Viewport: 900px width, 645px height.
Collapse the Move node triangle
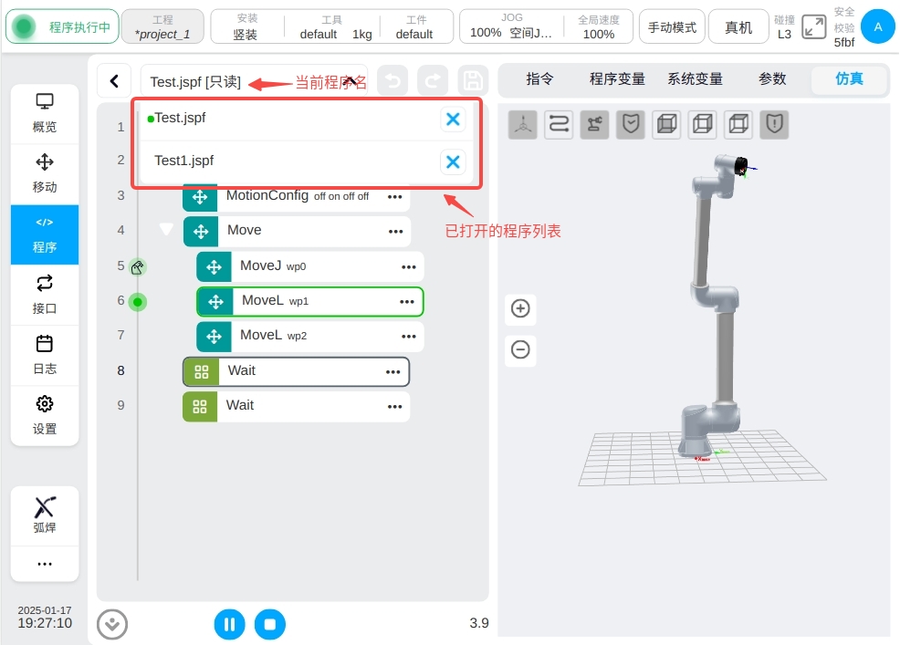[166, 230]
